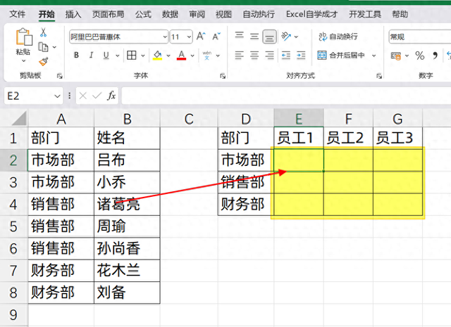Open underline style dropdown
Image resolution: width=451 pixels, height=327 pixels.
(x=118, y=56)
